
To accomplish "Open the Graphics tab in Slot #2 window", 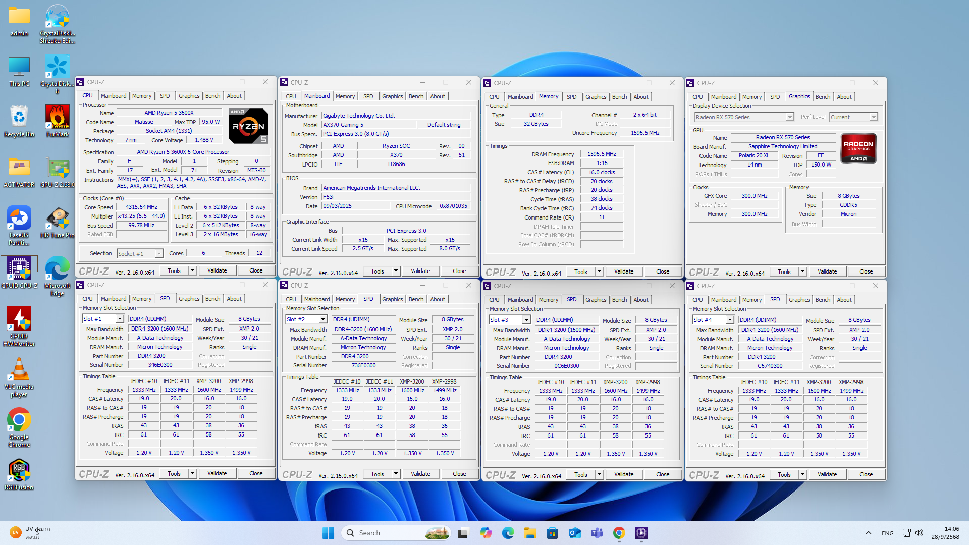I will pyautogui.click(x=393, y=299).
